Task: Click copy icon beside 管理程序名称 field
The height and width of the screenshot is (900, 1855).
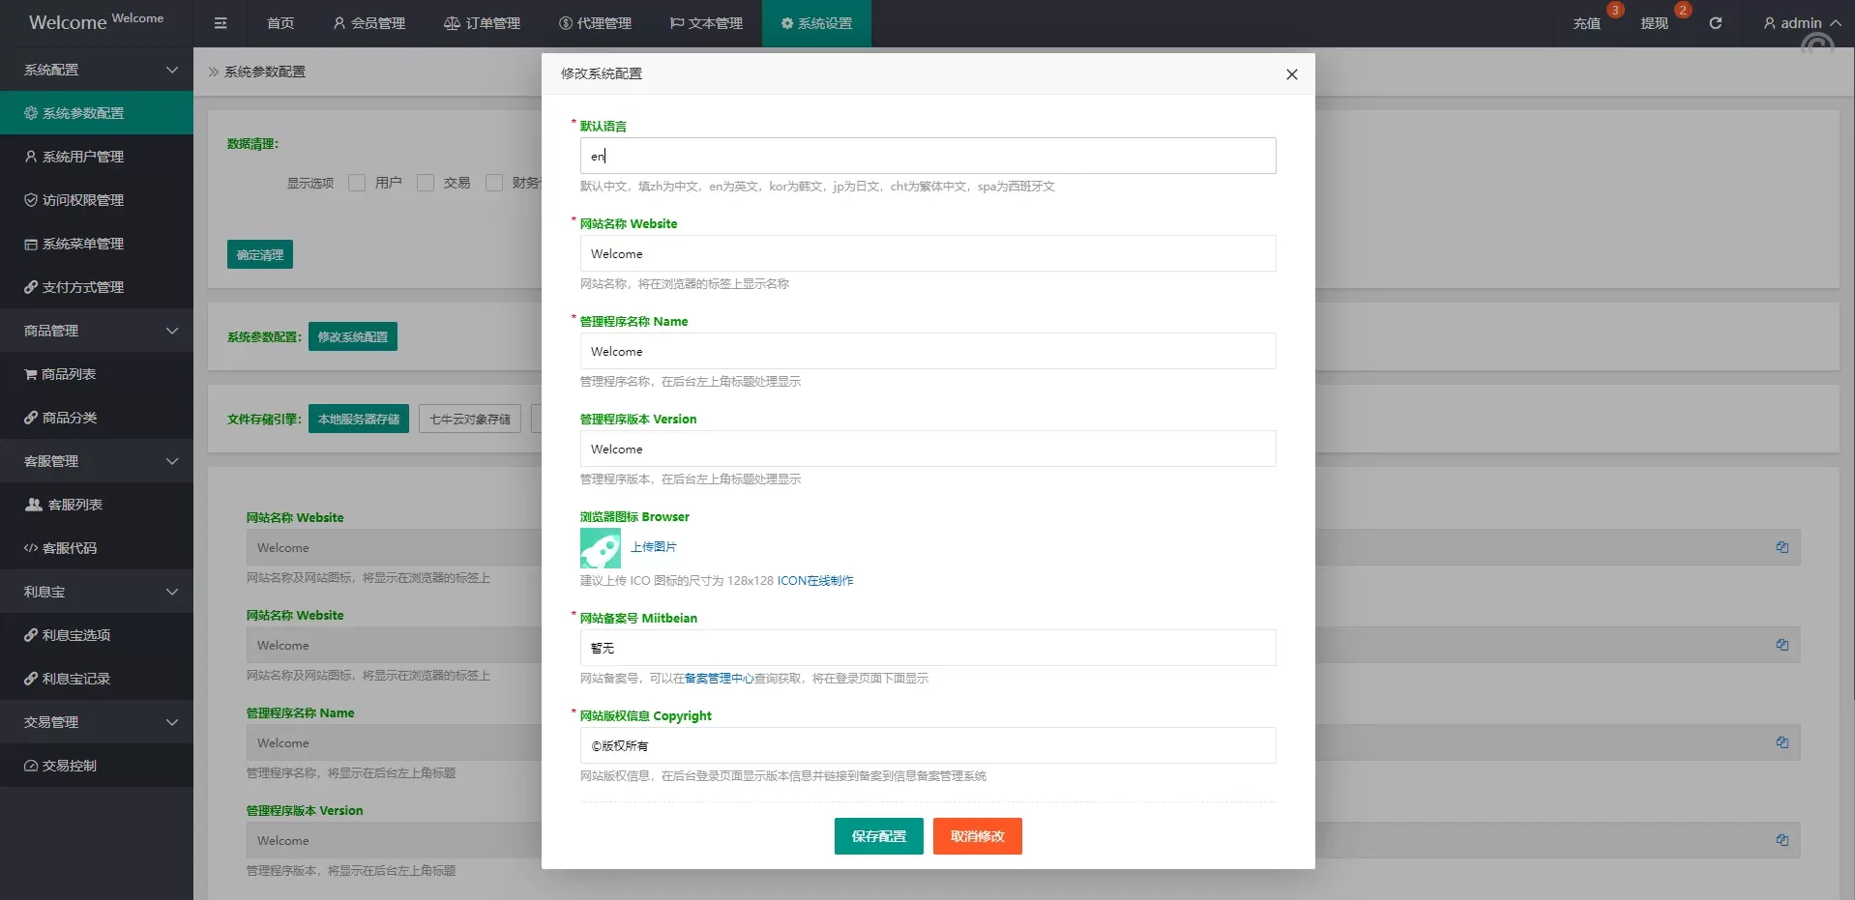Action: click(x=1781, y=742)
